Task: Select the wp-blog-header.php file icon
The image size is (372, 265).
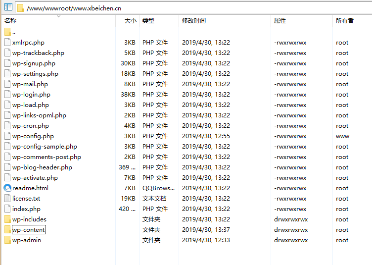Action: (x=7, y=167)
